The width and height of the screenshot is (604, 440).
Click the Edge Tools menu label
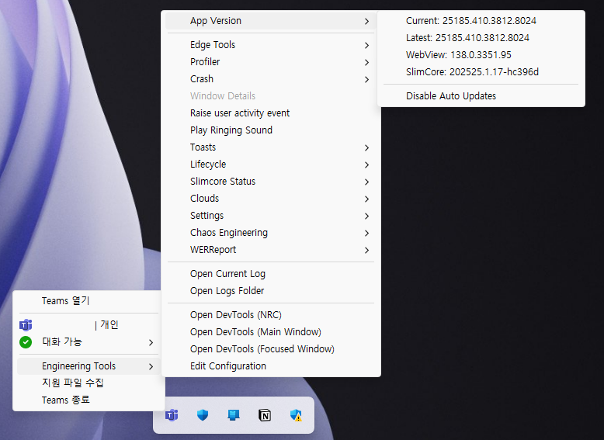(x=213, y=45)
